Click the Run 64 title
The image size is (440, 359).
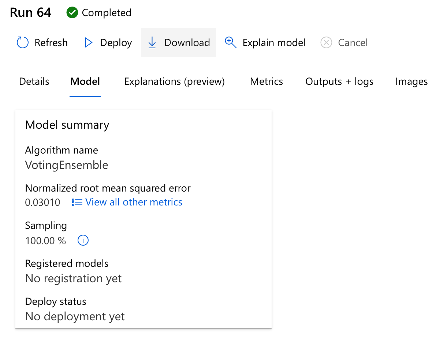[x=31, y=13]
